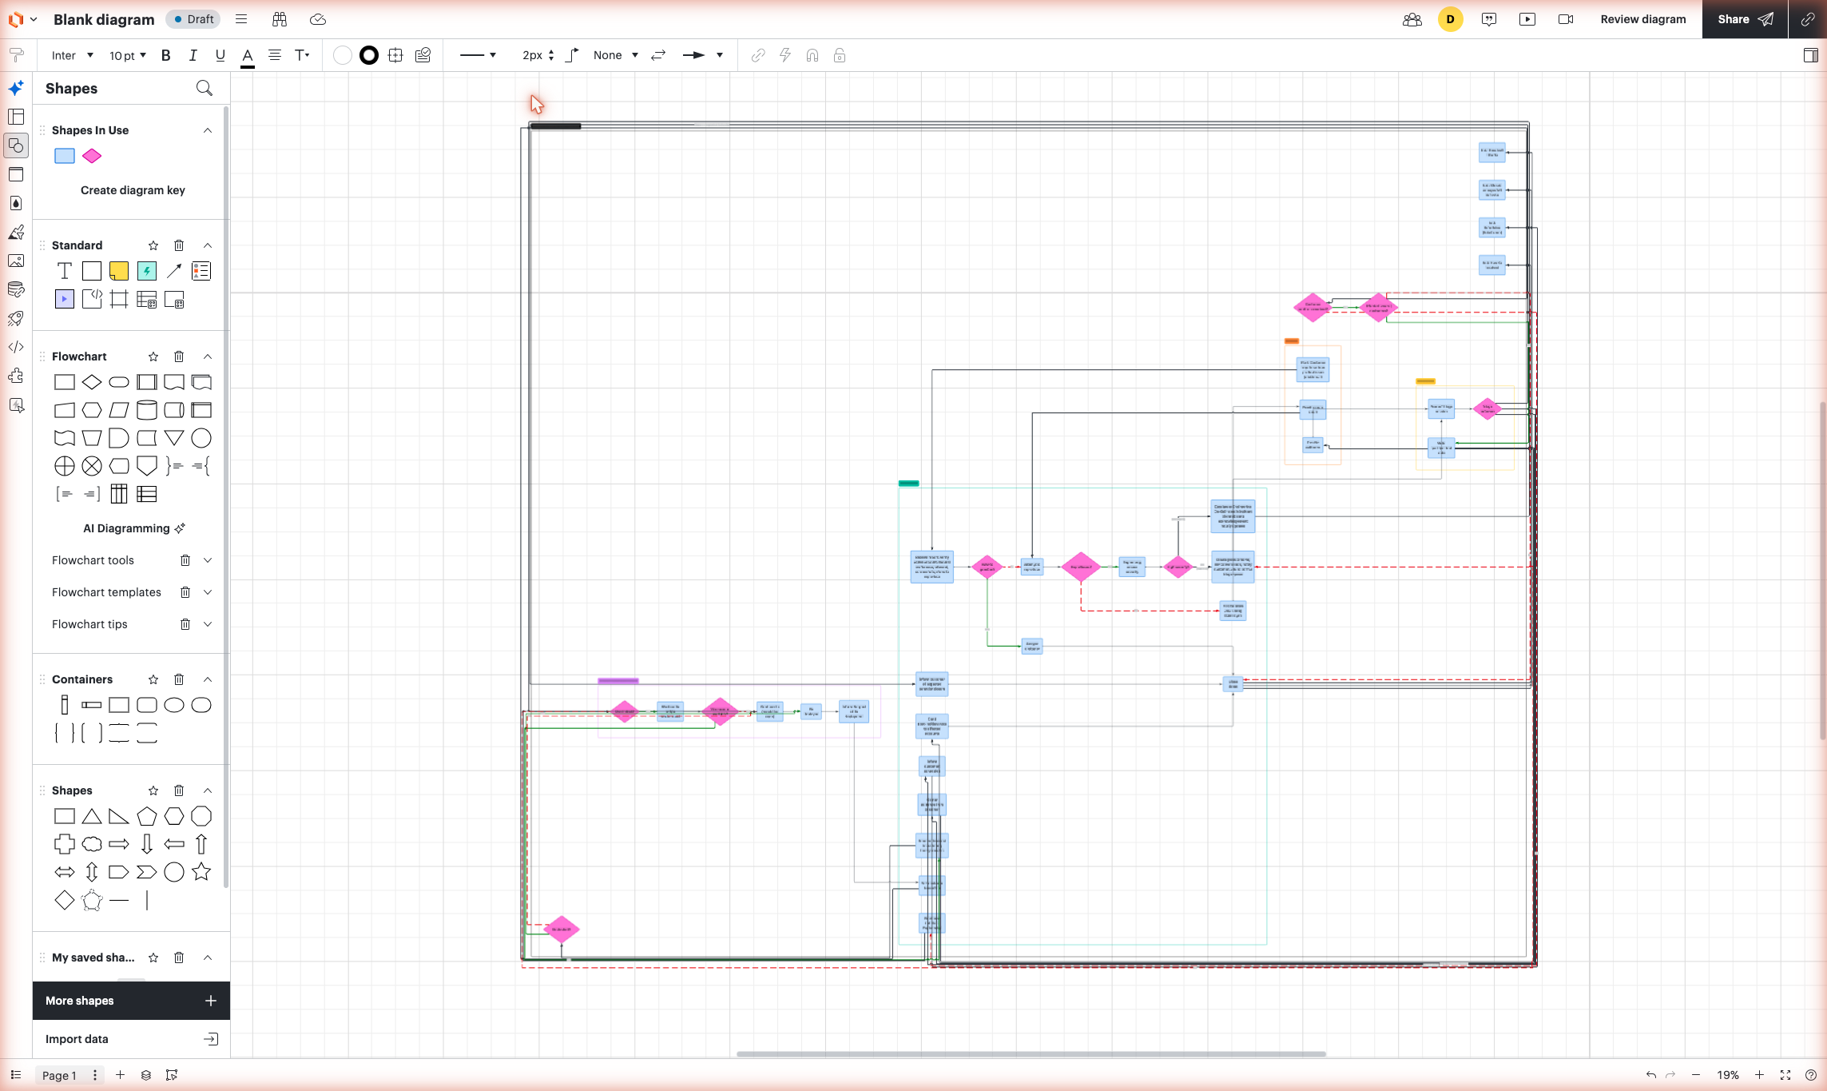The image size is (1827, 1091).
Task: Search shapes with magnifier icon
Action: 205,88
